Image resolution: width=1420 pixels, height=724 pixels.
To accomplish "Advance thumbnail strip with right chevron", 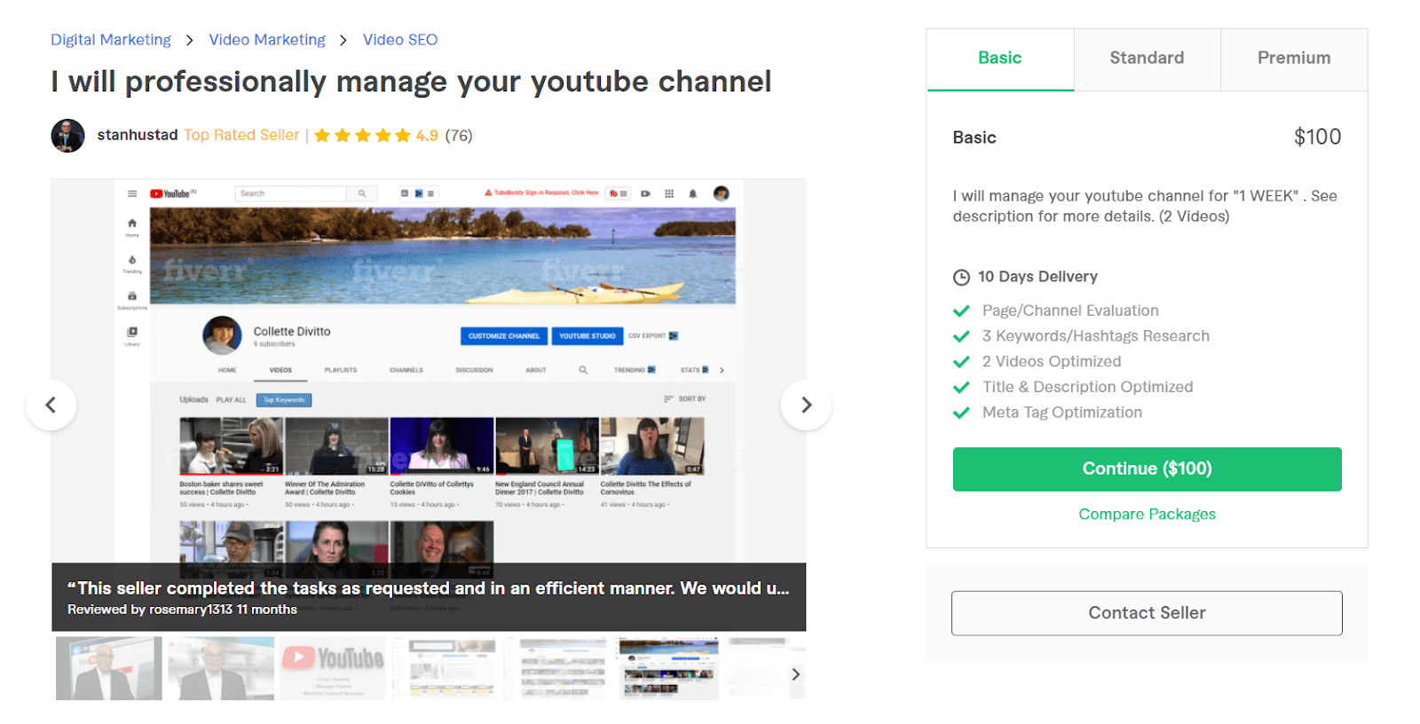I will (795, 674).
